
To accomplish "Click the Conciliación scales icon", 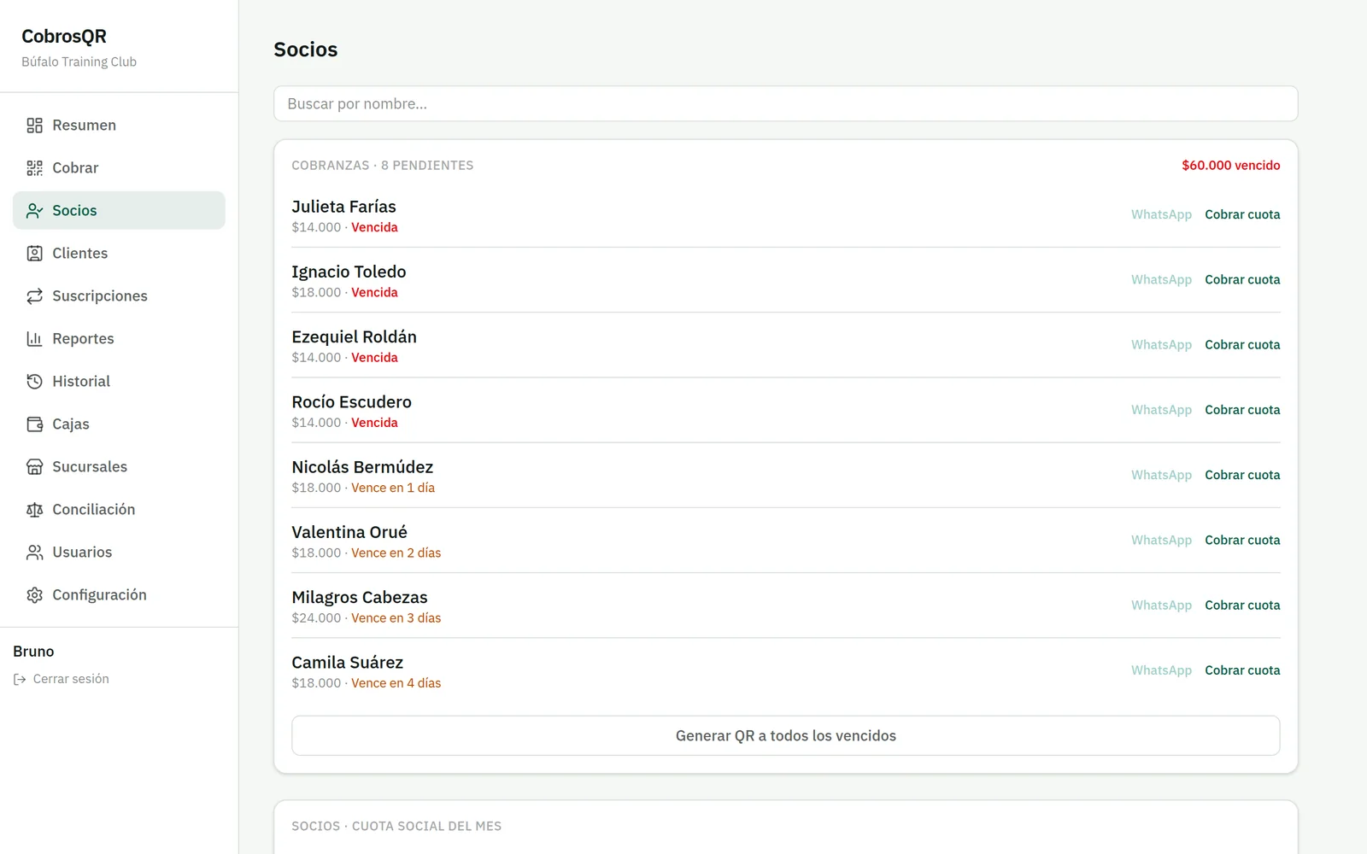I will [x=34, y=510].
